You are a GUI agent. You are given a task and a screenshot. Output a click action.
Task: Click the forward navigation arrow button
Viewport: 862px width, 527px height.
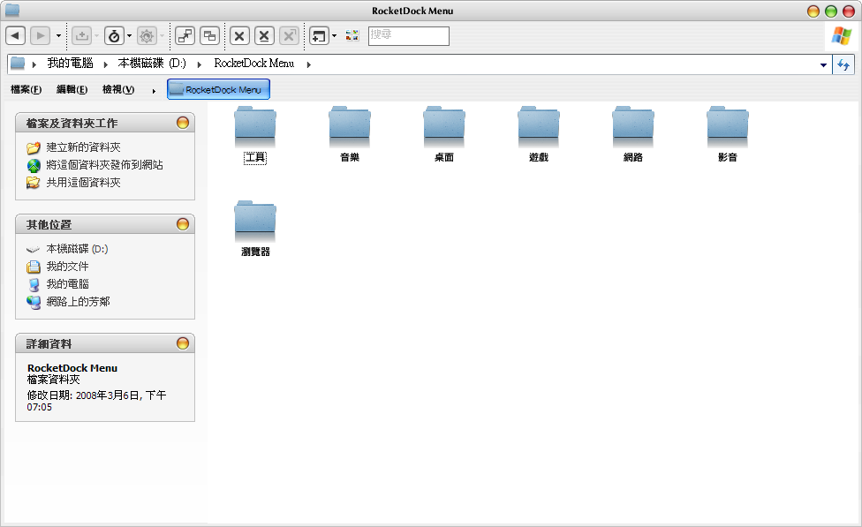click(40, 36)
